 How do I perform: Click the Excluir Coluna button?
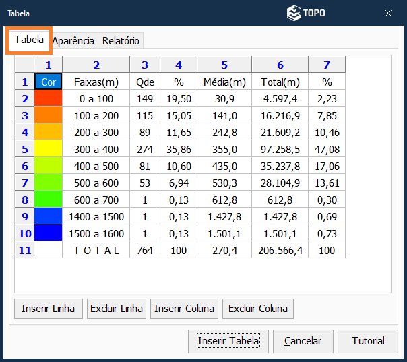pyautogui.click(x=258, y=309)
